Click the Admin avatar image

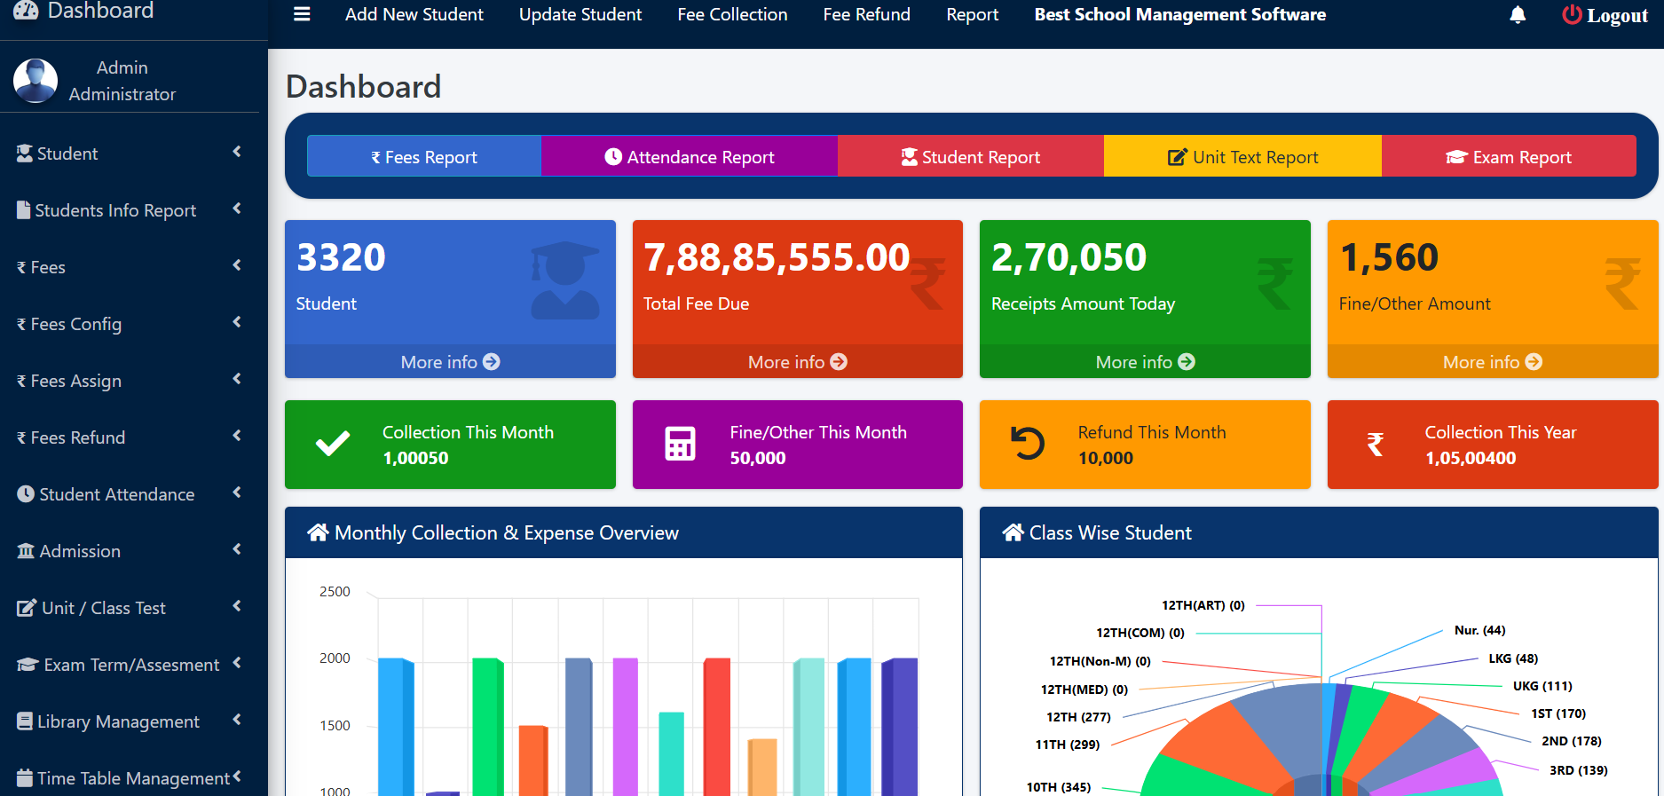(35, 81)
